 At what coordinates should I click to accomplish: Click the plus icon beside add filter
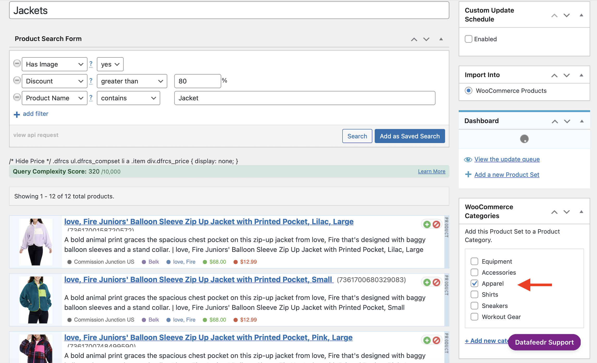click(x=17, y=114)
